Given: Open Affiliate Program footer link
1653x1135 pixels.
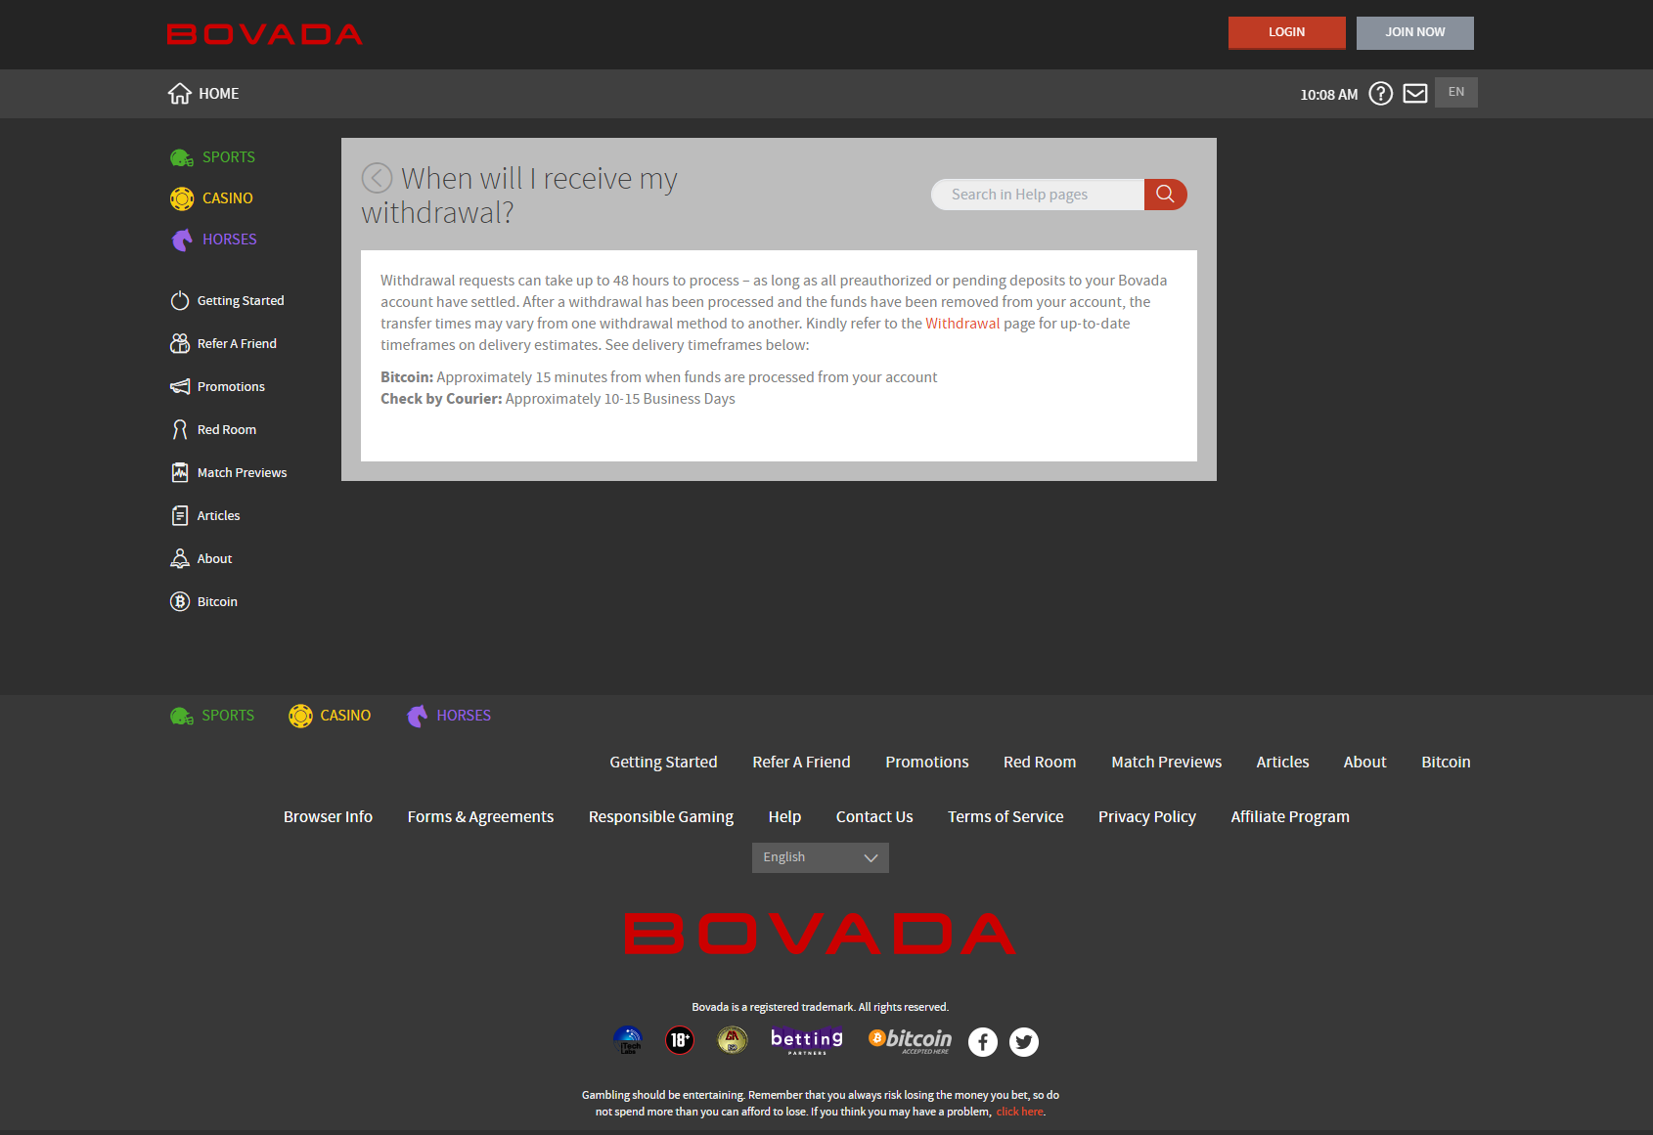Looking at the screenshot, I should [x=1290, y=817].
